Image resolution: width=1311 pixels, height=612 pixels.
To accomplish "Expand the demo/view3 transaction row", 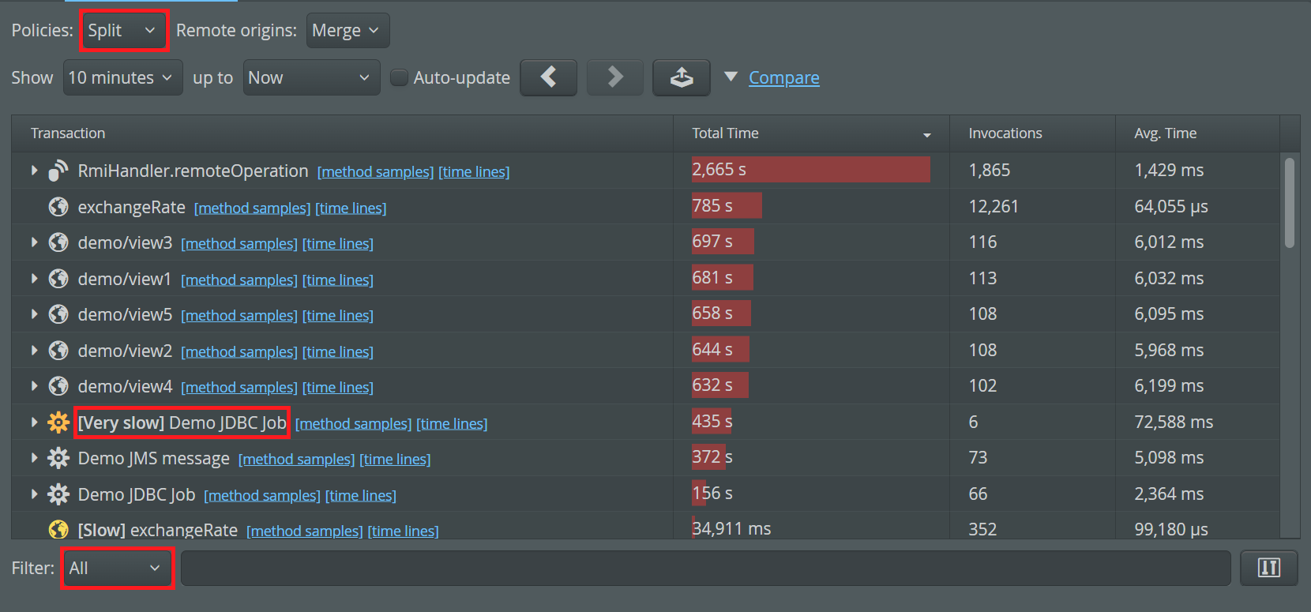I will 34,242.
